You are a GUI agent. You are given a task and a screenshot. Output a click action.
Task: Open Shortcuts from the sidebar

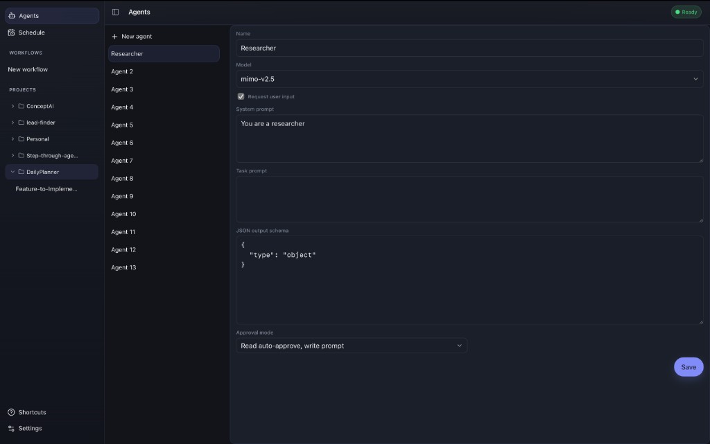(27, 412)
